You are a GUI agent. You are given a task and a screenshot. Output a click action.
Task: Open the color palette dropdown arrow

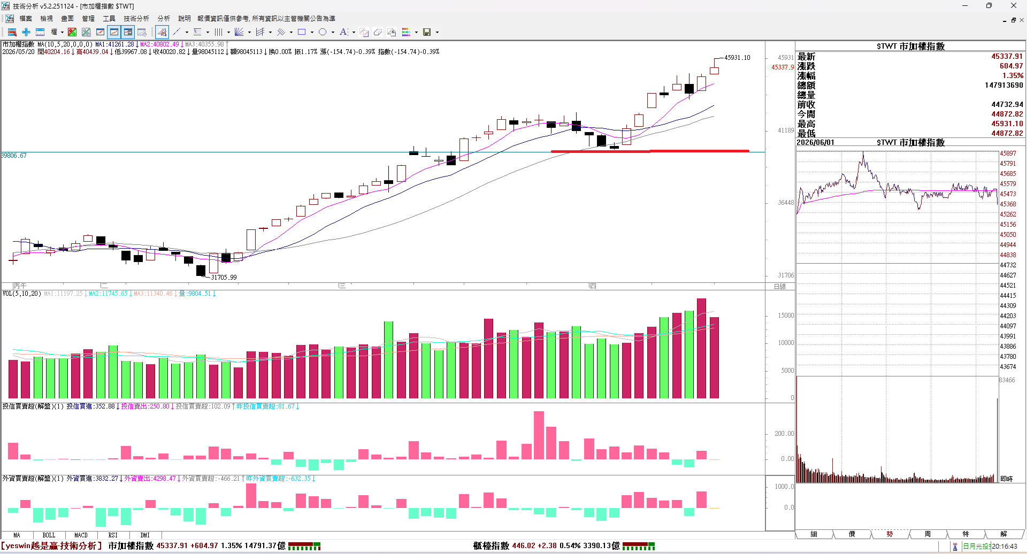pos(416,32)
